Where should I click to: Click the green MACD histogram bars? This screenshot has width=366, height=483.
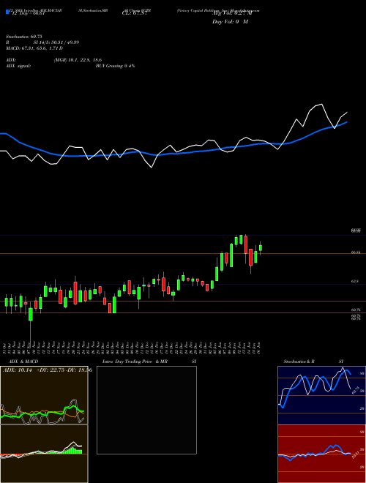coord(72,451)
